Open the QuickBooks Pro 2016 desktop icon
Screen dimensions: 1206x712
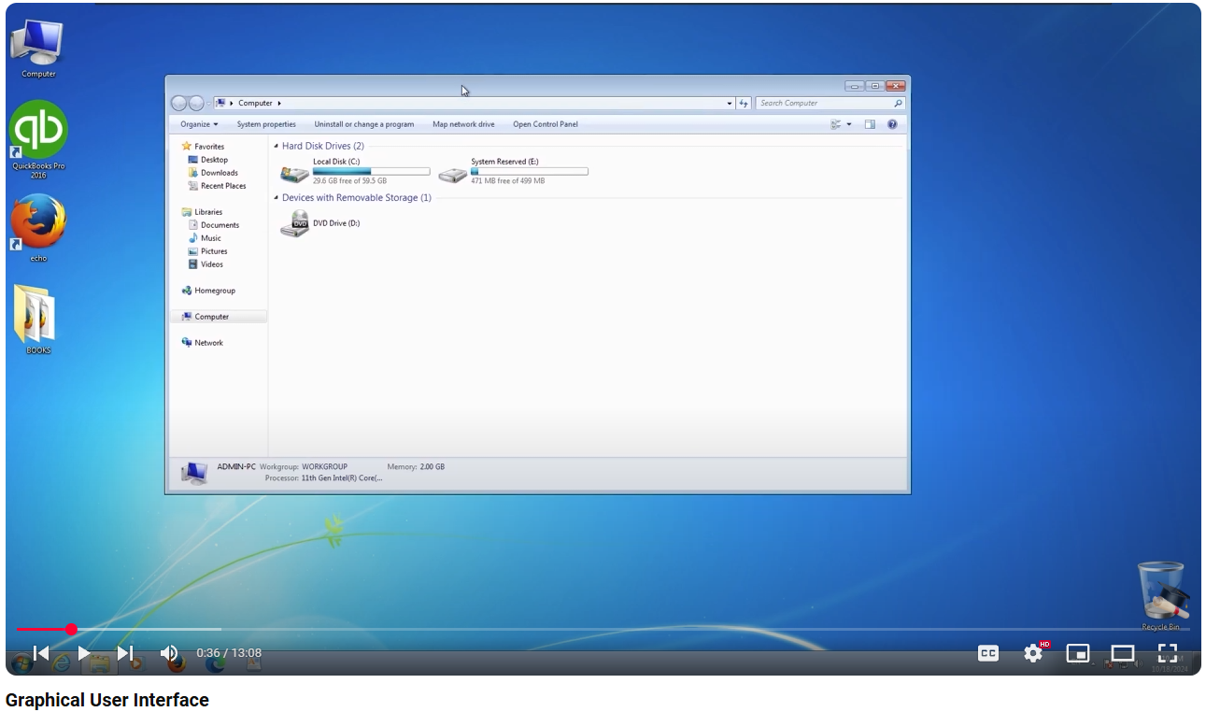(38, 131)
